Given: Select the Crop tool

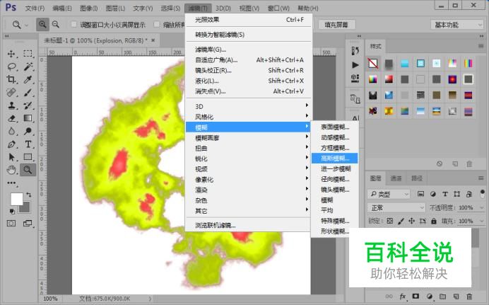Looking at the screenshot, I should coord(11,79).
